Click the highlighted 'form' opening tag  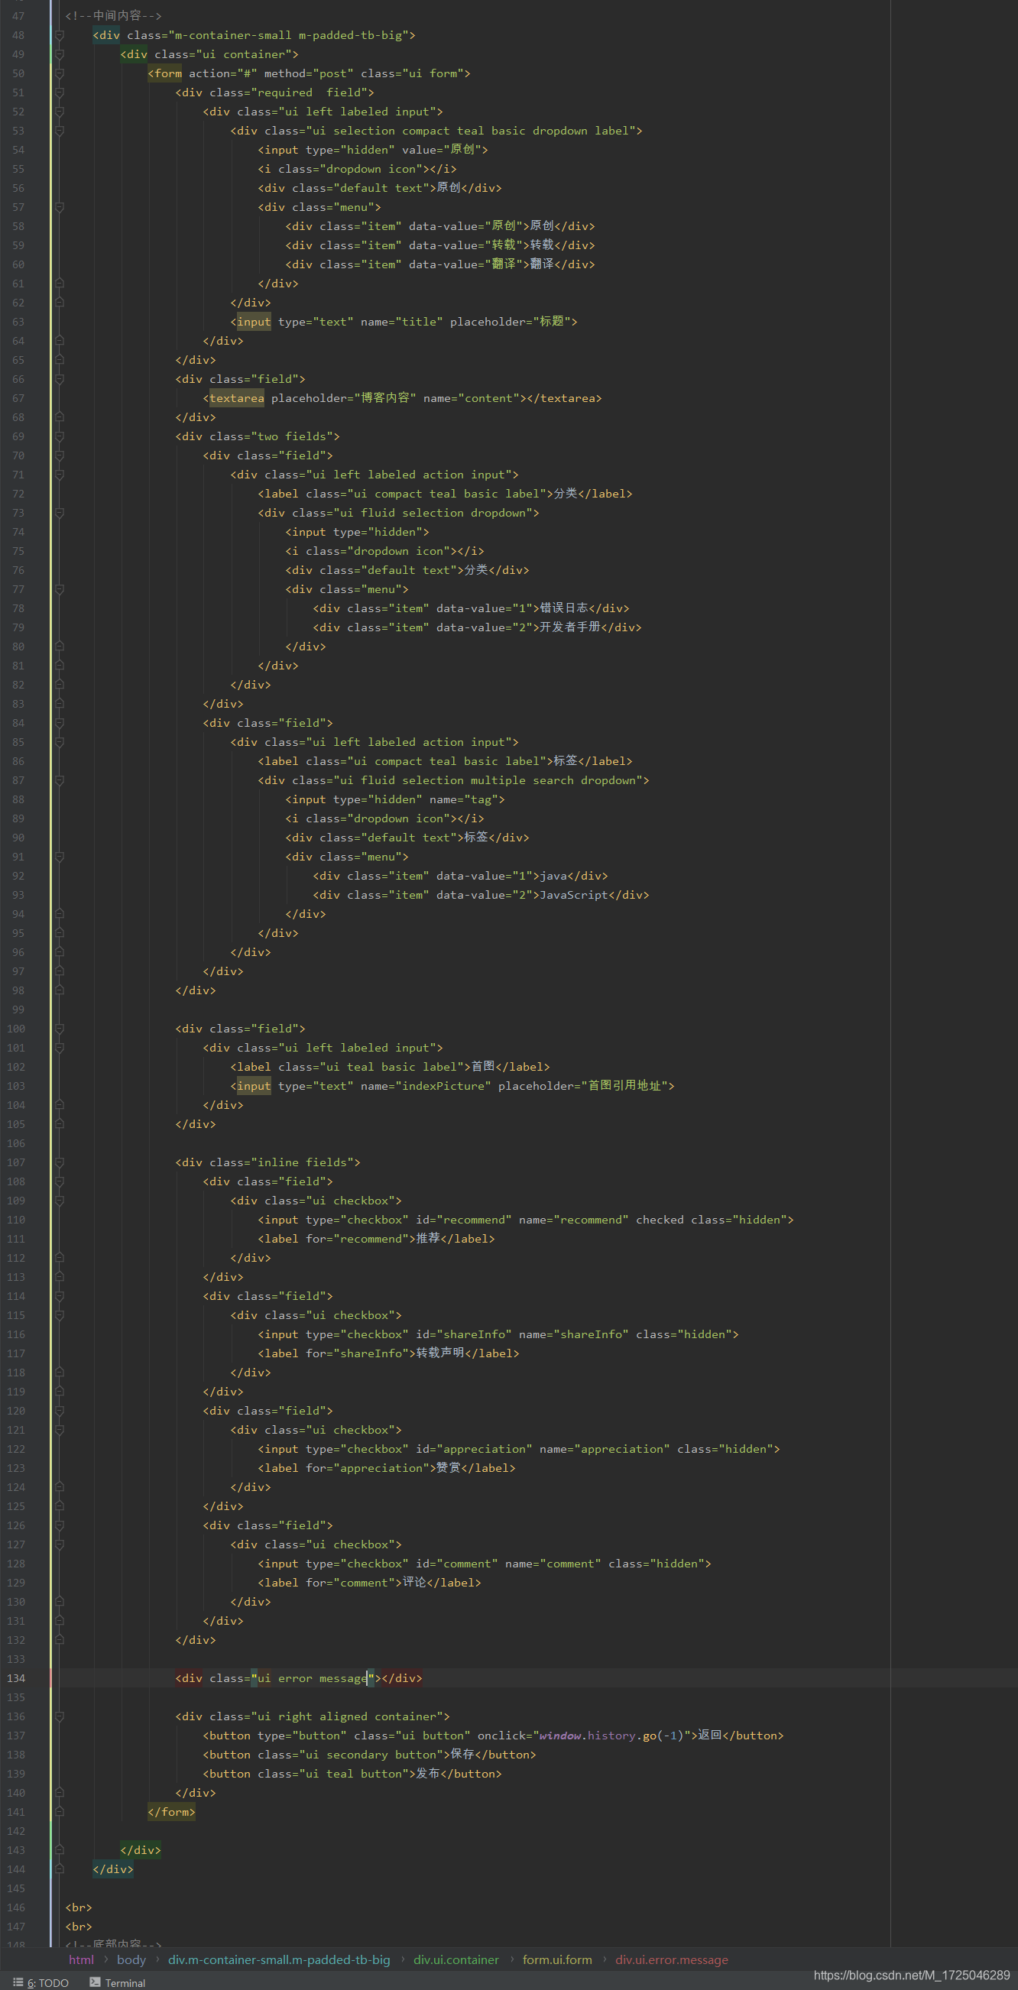coord(165,73)
